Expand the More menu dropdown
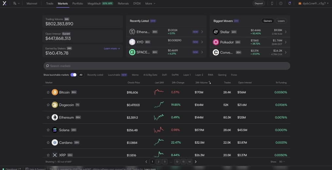The height and width of the screenshot is (170, 332). pos(150,3)
